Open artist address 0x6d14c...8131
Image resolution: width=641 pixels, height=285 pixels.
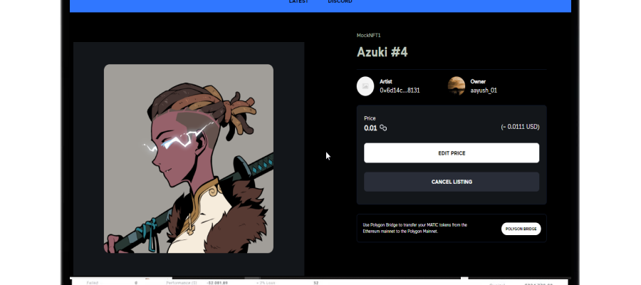(400, 90)
